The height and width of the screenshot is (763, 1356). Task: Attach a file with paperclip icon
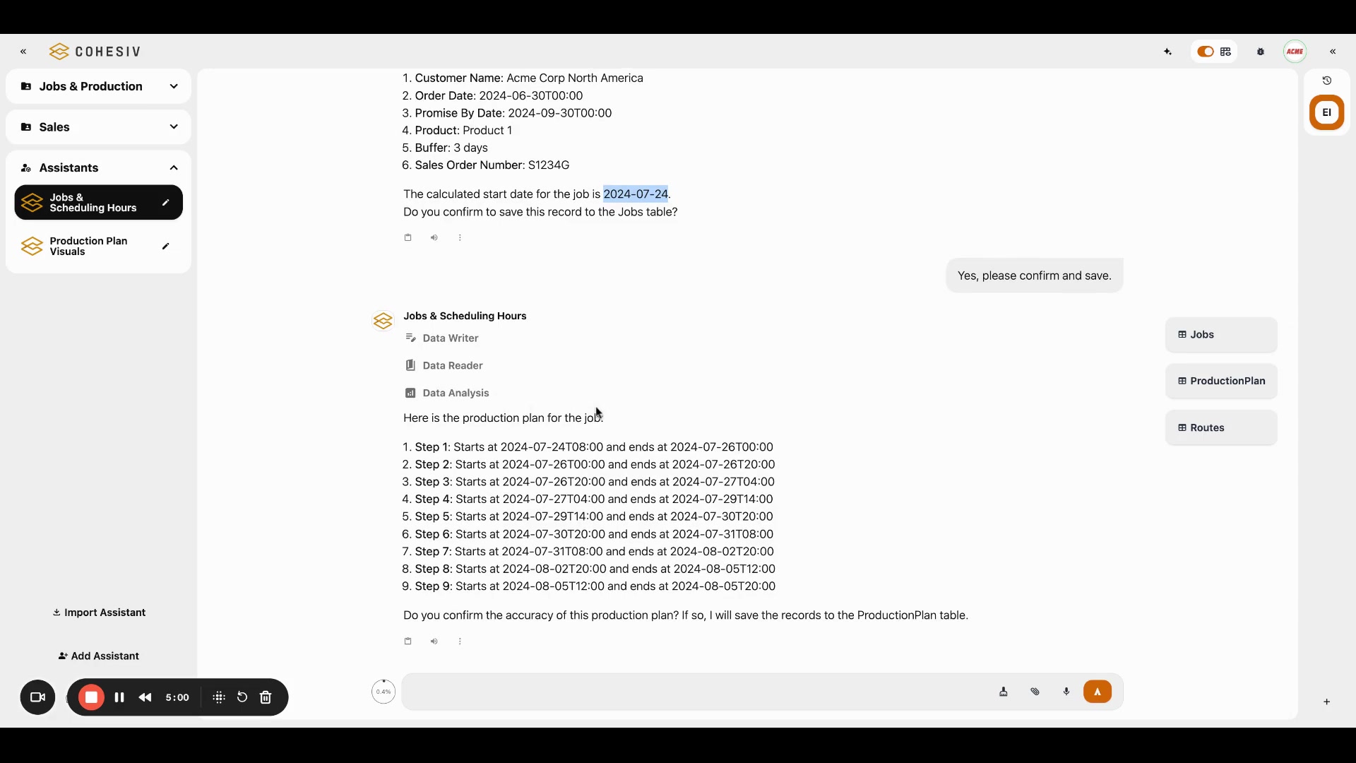(x=1035, y=692)
